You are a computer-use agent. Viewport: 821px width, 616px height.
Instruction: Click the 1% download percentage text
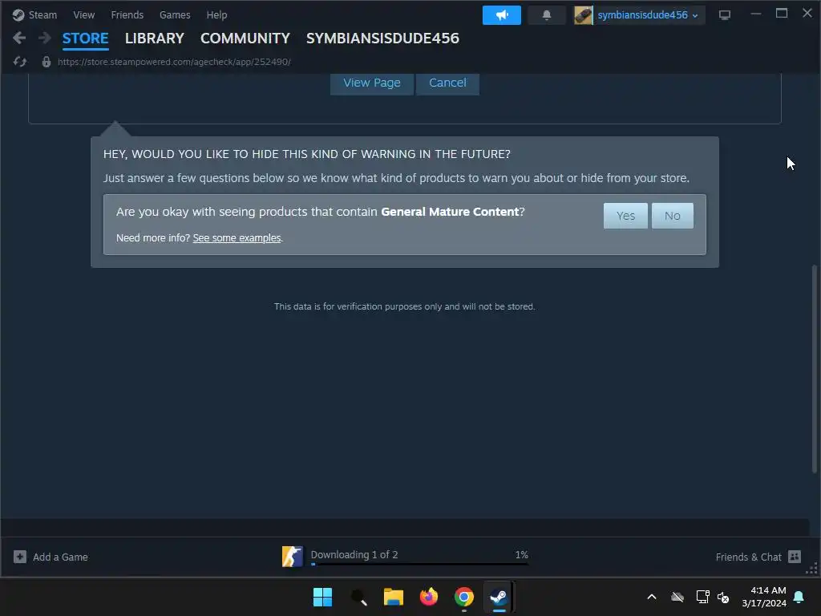521,555
